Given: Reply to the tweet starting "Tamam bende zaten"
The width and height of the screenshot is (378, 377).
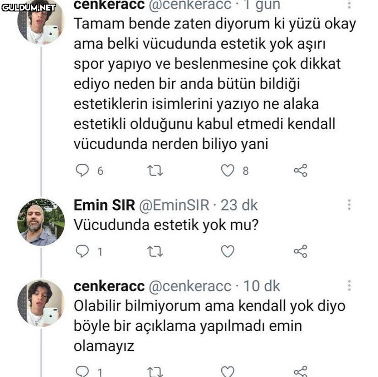Looking at the screenshot, I should pyautogui.click(x=82, y=171).
